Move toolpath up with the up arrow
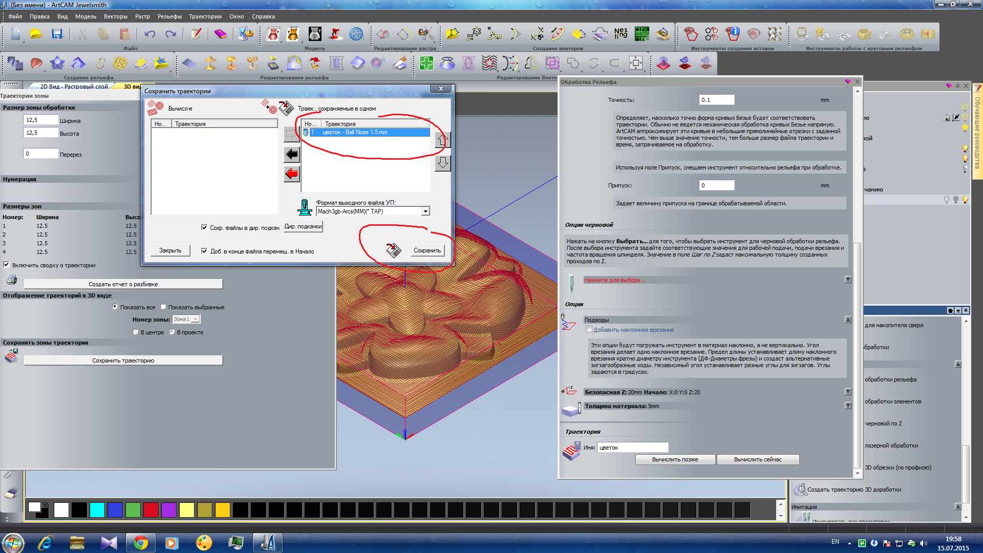The width and height of the screenshot is (983, 553). (442, 140)
